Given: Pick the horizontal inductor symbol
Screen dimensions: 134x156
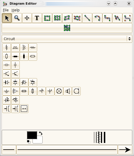Looking at the screenshot, I should [15, 48].
